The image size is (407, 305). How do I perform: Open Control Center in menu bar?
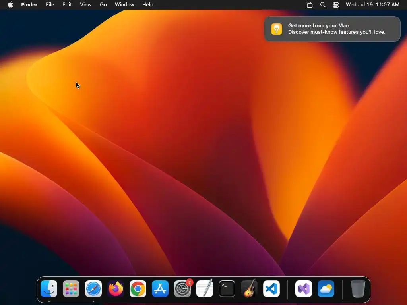(x=336, y=5)
